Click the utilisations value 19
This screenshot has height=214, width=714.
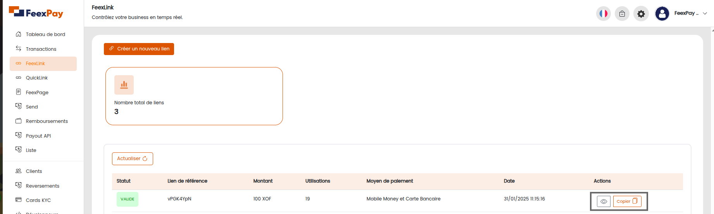(x=307, y=199)
